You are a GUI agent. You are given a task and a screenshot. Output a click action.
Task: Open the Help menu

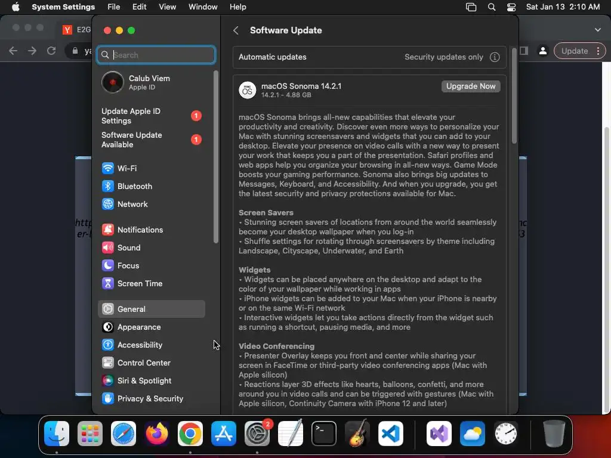237,7
